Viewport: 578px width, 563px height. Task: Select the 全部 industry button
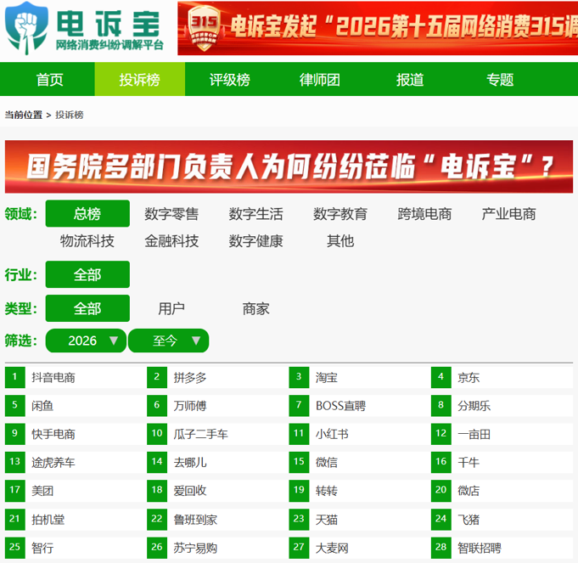[x=87, y=274]
